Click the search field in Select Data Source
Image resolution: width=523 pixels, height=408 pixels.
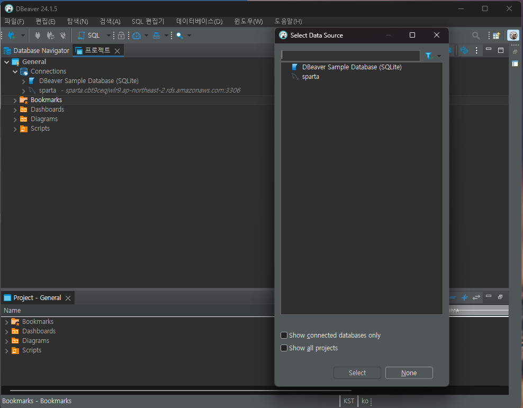pos(350,56)
